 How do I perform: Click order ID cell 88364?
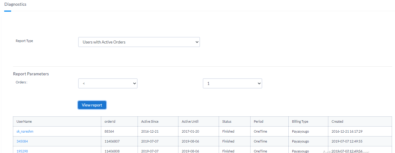109,131
